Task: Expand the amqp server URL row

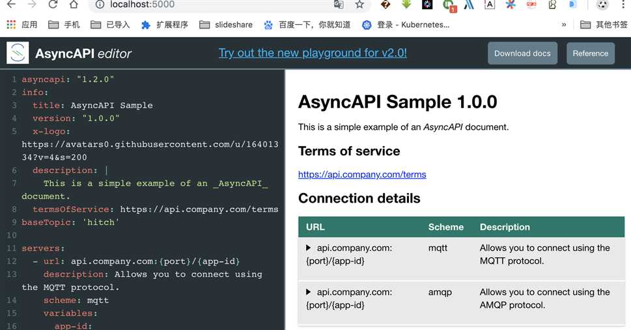Action: 308,292
